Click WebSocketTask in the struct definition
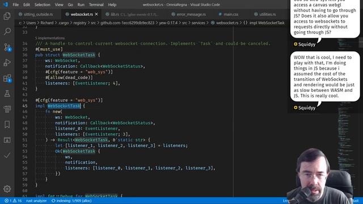This screenshot has width=363, height=204. (x=79, y=55)
